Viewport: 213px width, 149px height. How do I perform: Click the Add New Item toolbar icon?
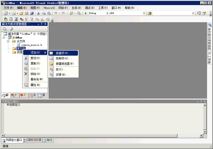click(13, 13)
